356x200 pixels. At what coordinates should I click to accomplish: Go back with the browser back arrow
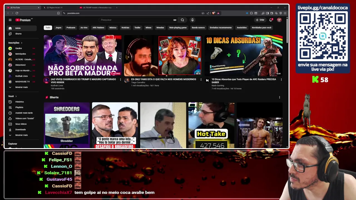tap(8, 13)
